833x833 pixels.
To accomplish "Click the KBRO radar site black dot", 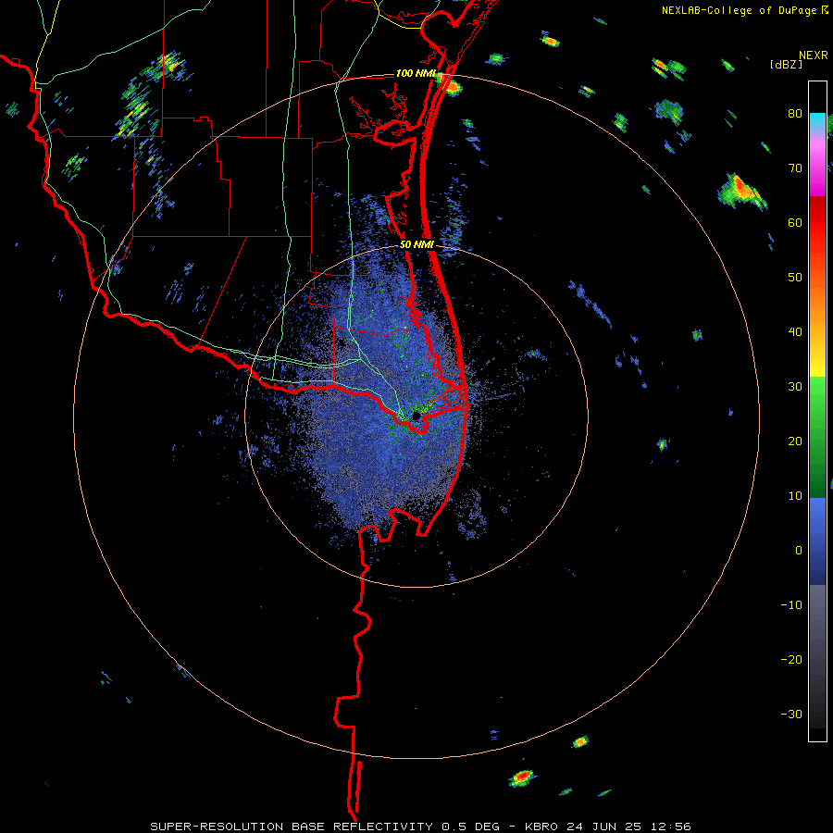I will 416,416.
